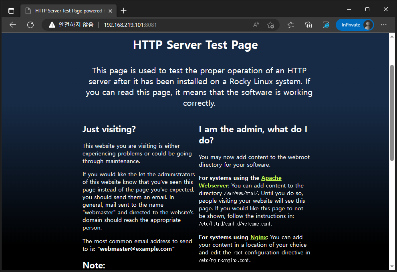This screenshot has width=397, height=272.
Task: Click the scrollbar down arrow
Action: 392,266
